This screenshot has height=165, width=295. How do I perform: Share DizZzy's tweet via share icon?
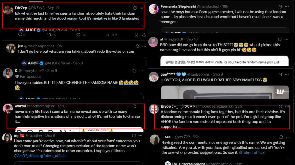[x=144, y=35]
